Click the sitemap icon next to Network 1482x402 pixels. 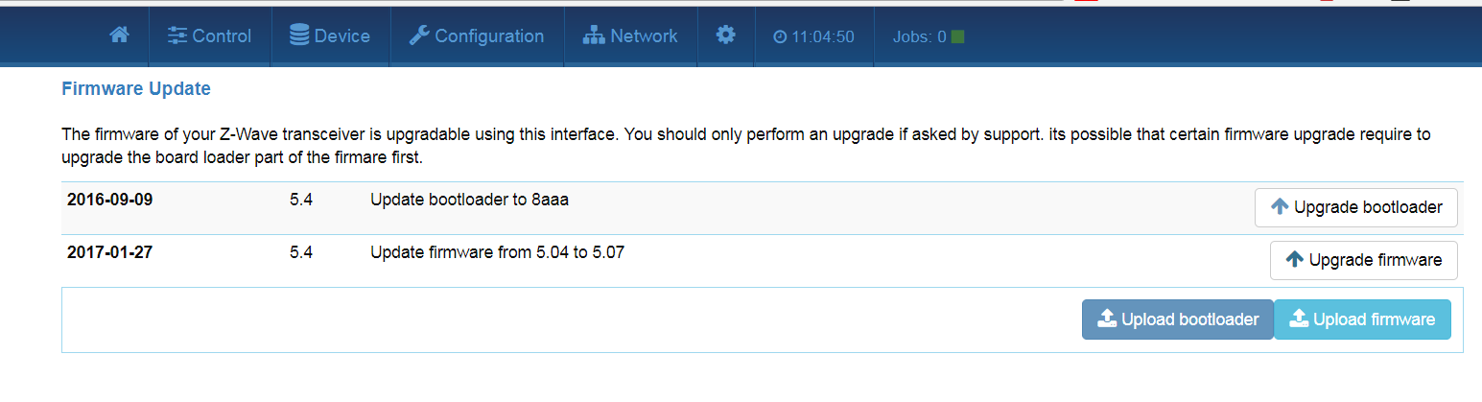594,35
